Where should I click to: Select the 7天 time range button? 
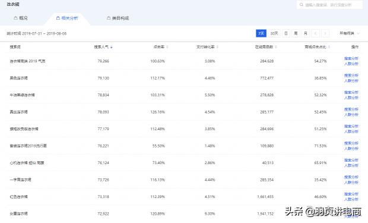tap(261, 33)
